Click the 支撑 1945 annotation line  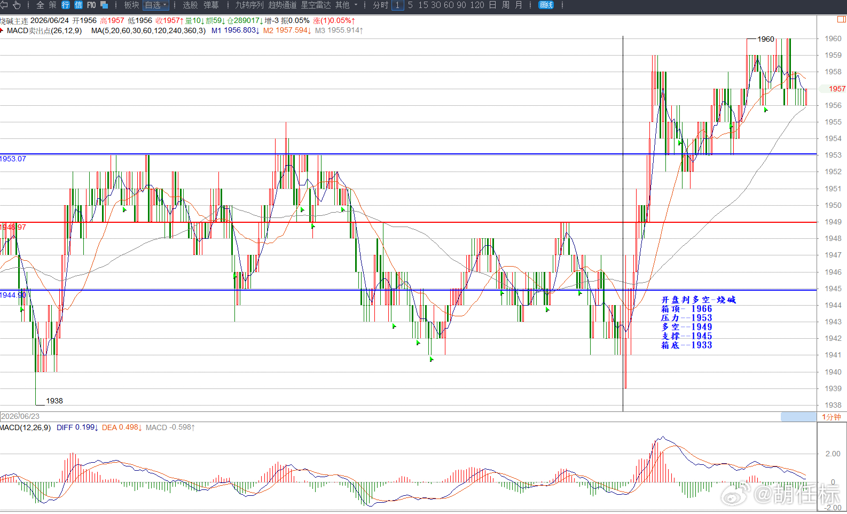pyautogui.click(x=687, y=336)
